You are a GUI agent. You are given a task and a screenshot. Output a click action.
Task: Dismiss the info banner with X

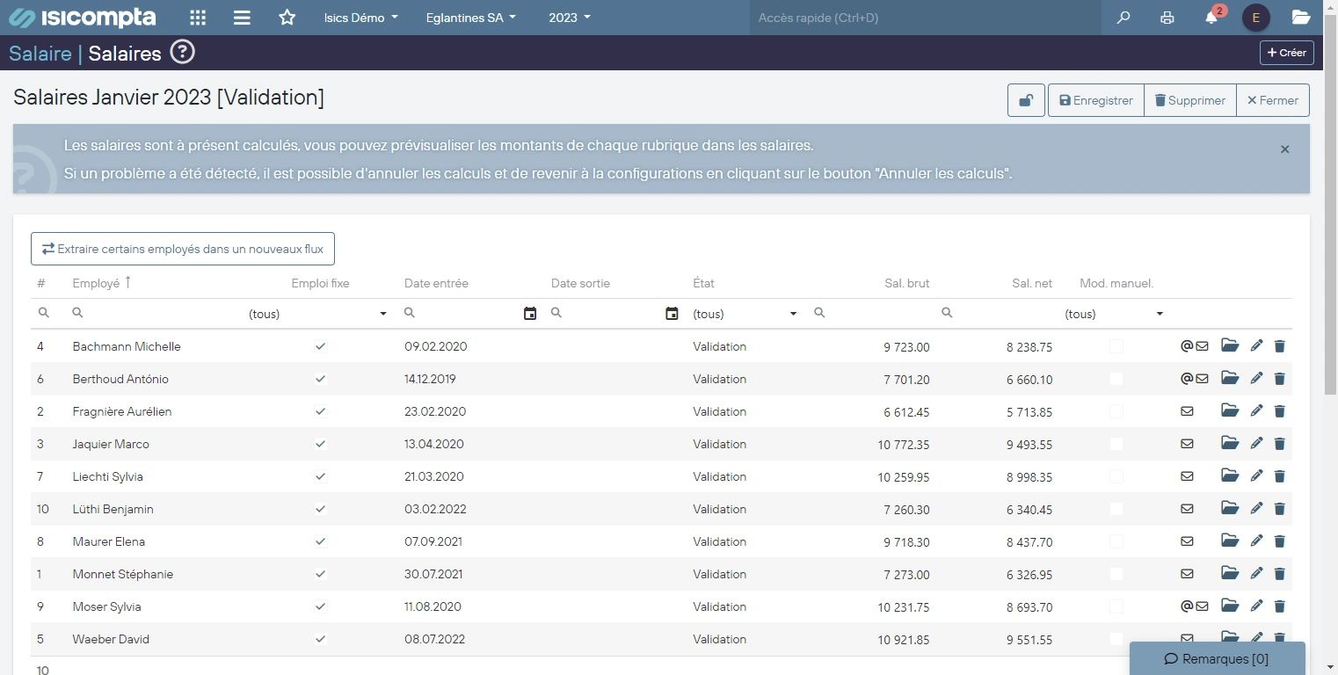click(1284, 149)
